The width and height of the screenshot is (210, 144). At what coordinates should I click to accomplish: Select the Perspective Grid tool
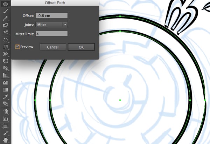point(5,75)
